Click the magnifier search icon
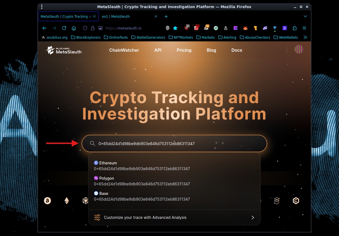The width and height of the screenshot is (339, 236). pyautogui.click(x=93, y=143)
